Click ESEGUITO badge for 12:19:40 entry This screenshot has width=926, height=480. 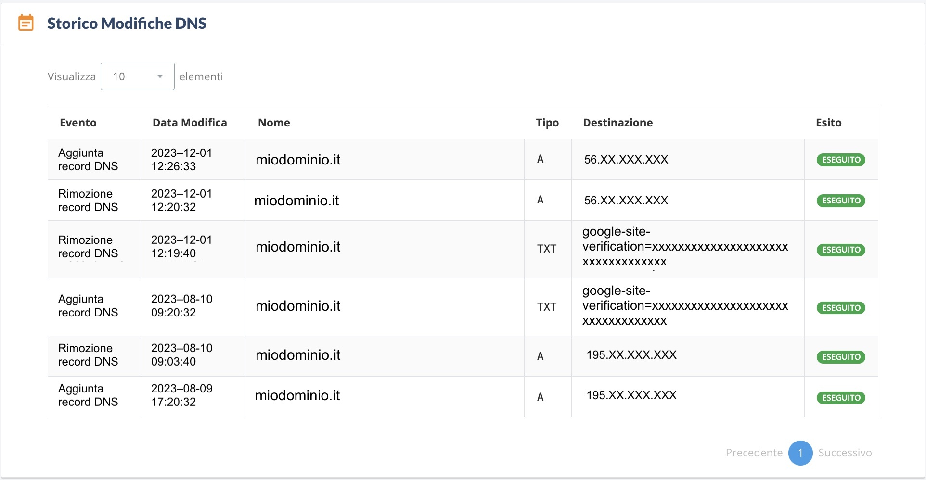(841, 250)
